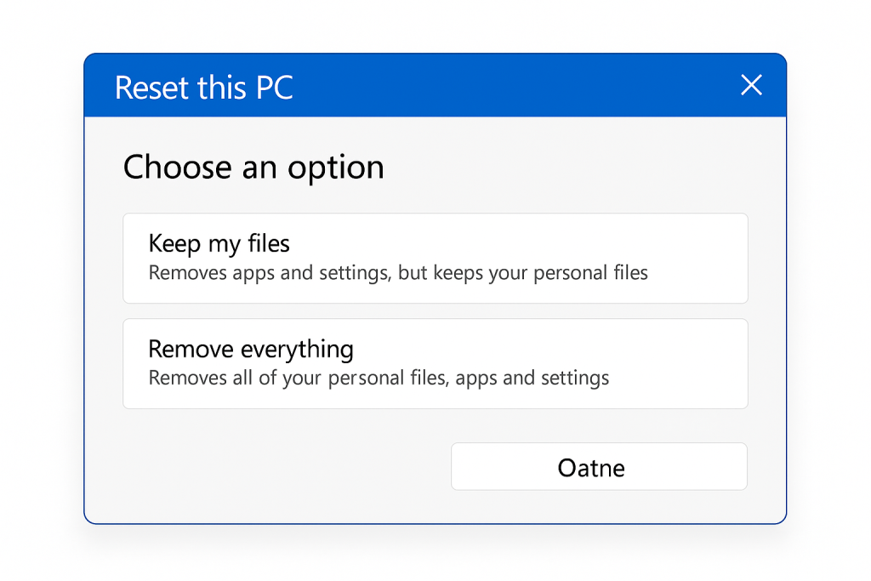Click the Choose an option heading
871x581 pixels.
[253, 167]
